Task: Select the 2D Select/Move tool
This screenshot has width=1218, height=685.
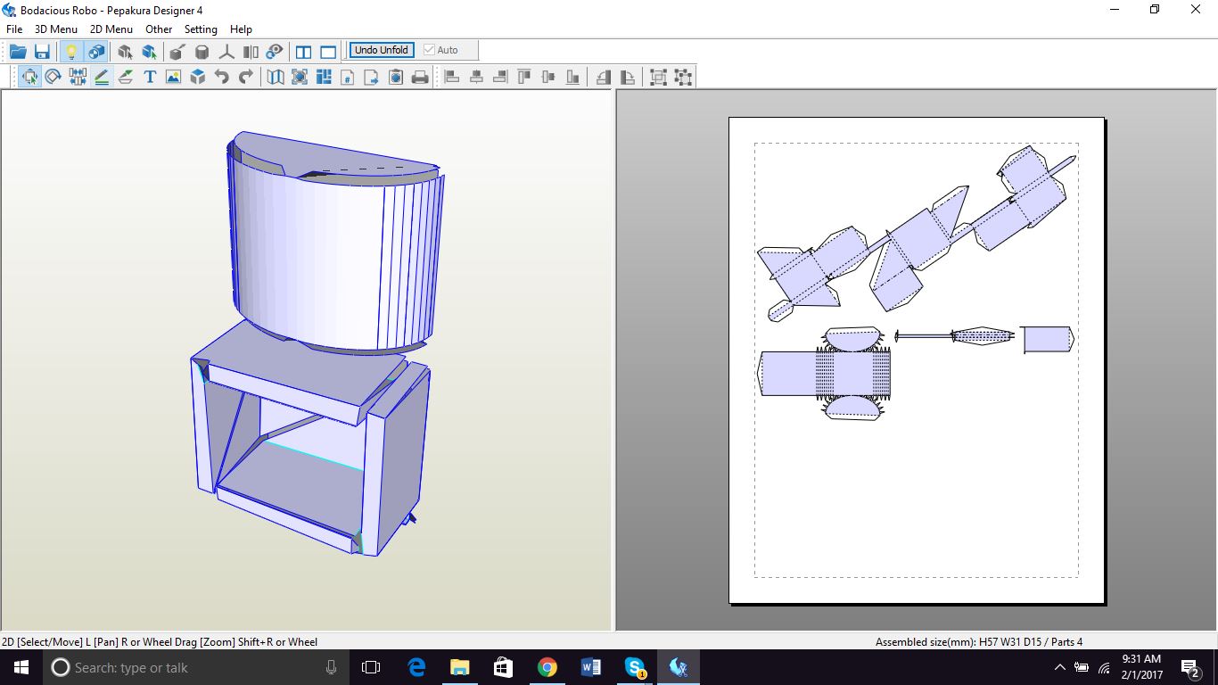Action: pos(29,77)
